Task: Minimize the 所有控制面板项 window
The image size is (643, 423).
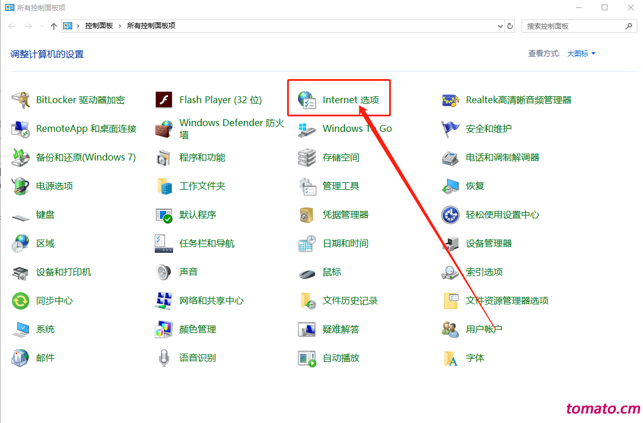Action: 579,7
